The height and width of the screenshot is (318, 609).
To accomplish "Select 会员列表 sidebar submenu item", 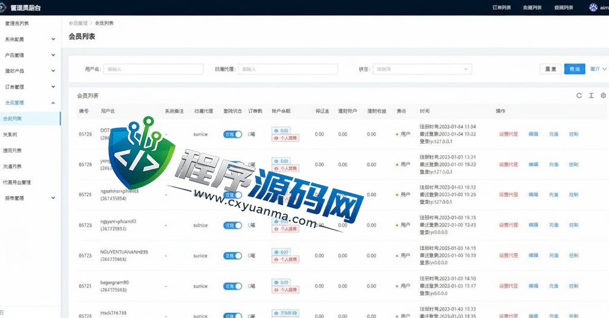I will (30, 119).
